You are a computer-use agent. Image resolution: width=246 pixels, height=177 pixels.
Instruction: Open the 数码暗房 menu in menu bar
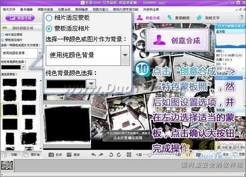81,9
